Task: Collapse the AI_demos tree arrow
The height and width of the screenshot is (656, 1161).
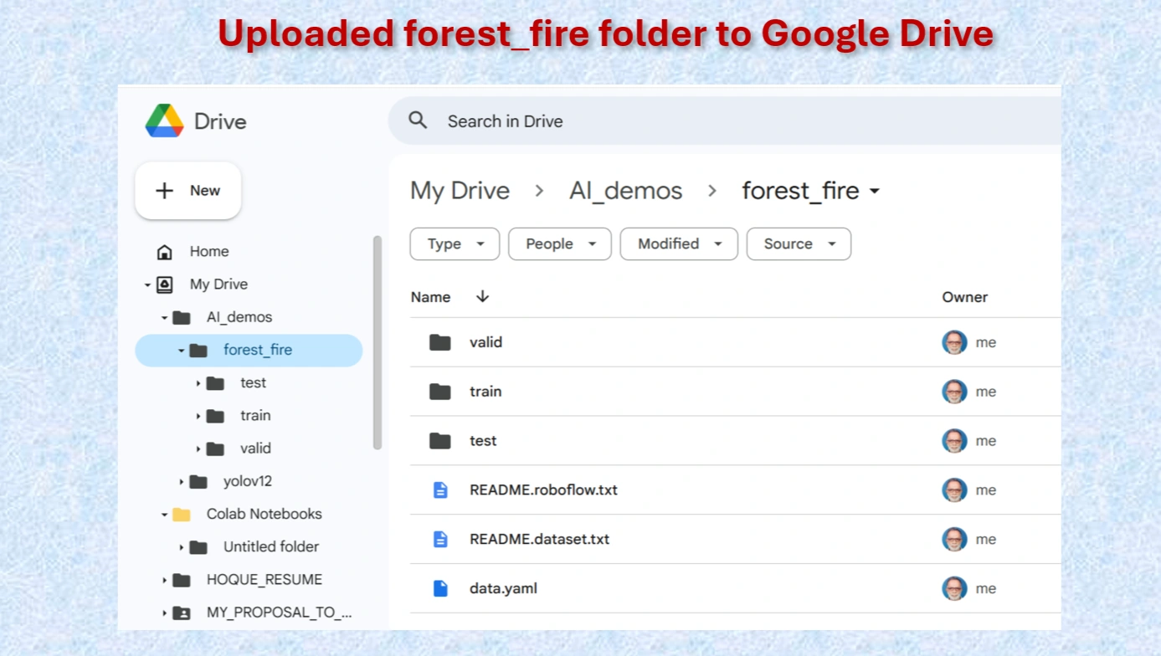Action: click(x=164, y=318)
